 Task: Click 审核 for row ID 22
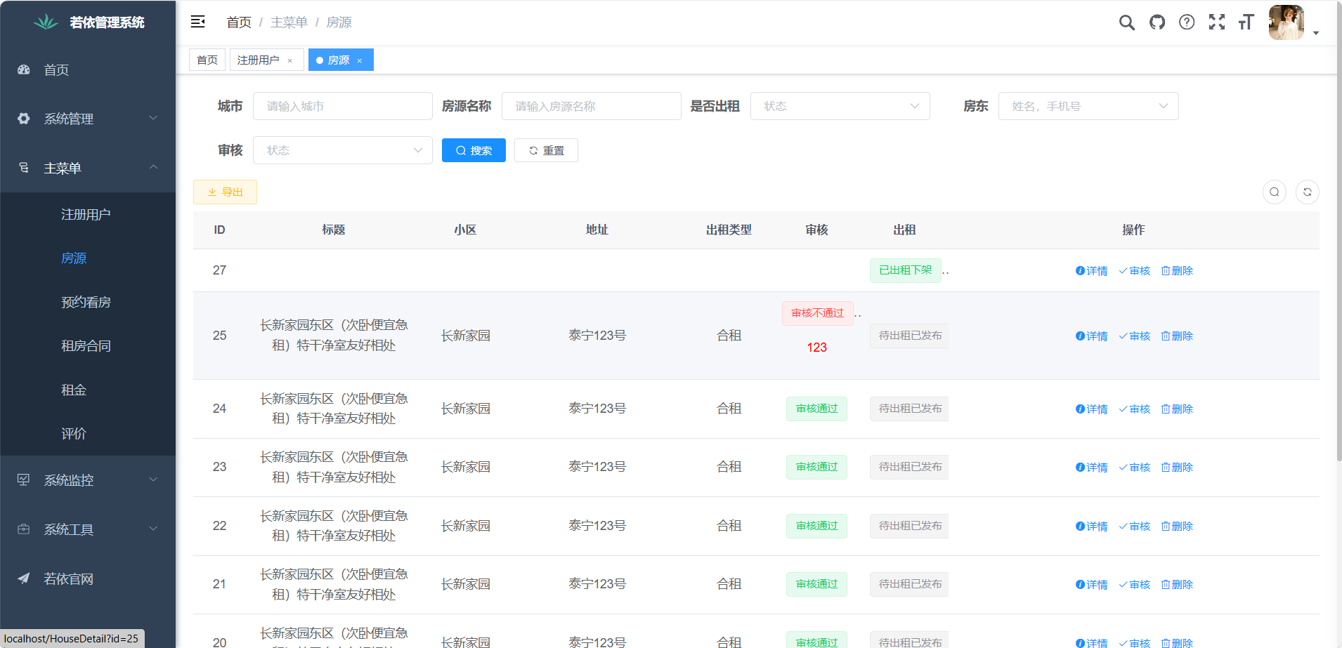[1135, 526]
